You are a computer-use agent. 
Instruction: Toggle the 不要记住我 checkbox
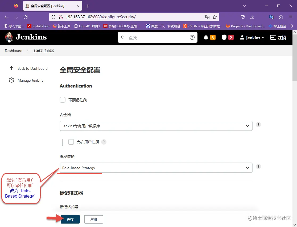point(63,100)
